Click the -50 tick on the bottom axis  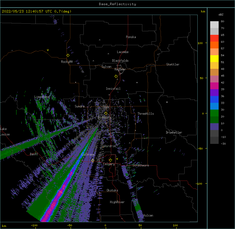point(70,225)
